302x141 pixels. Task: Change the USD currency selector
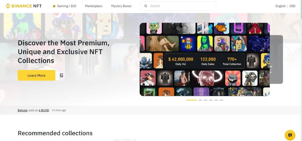click(292, 6)
